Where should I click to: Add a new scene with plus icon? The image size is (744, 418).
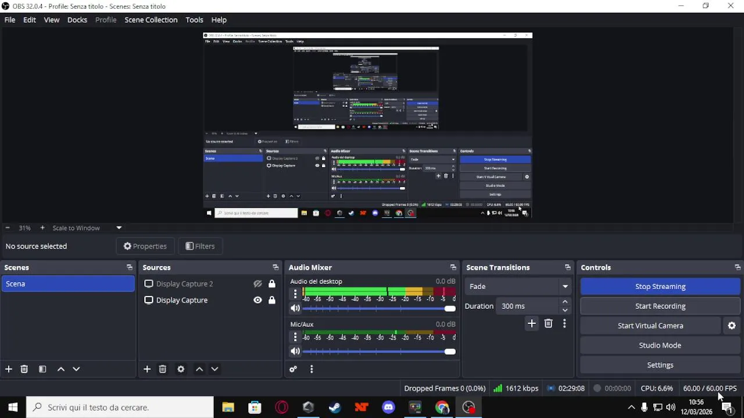coord(9,369)
